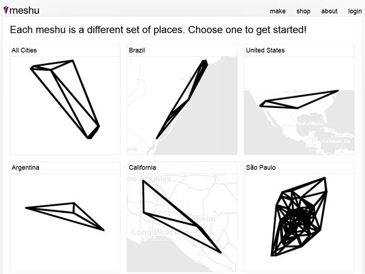Click the login link
The width and height of the screenshot is (365, 274).
(354, 11)
